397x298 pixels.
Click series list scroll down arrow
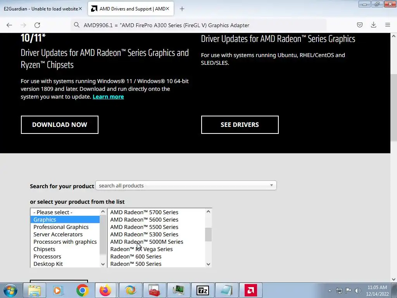(x=208, y=264)
